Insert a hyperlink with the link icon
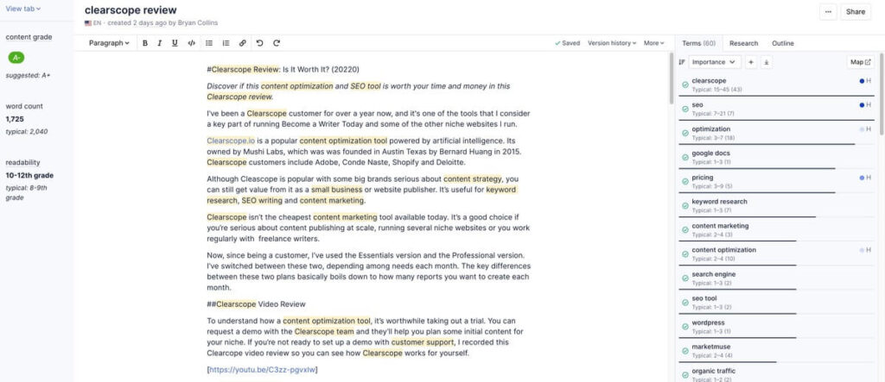This screenshot has height=382, width=885. (242, 42)
